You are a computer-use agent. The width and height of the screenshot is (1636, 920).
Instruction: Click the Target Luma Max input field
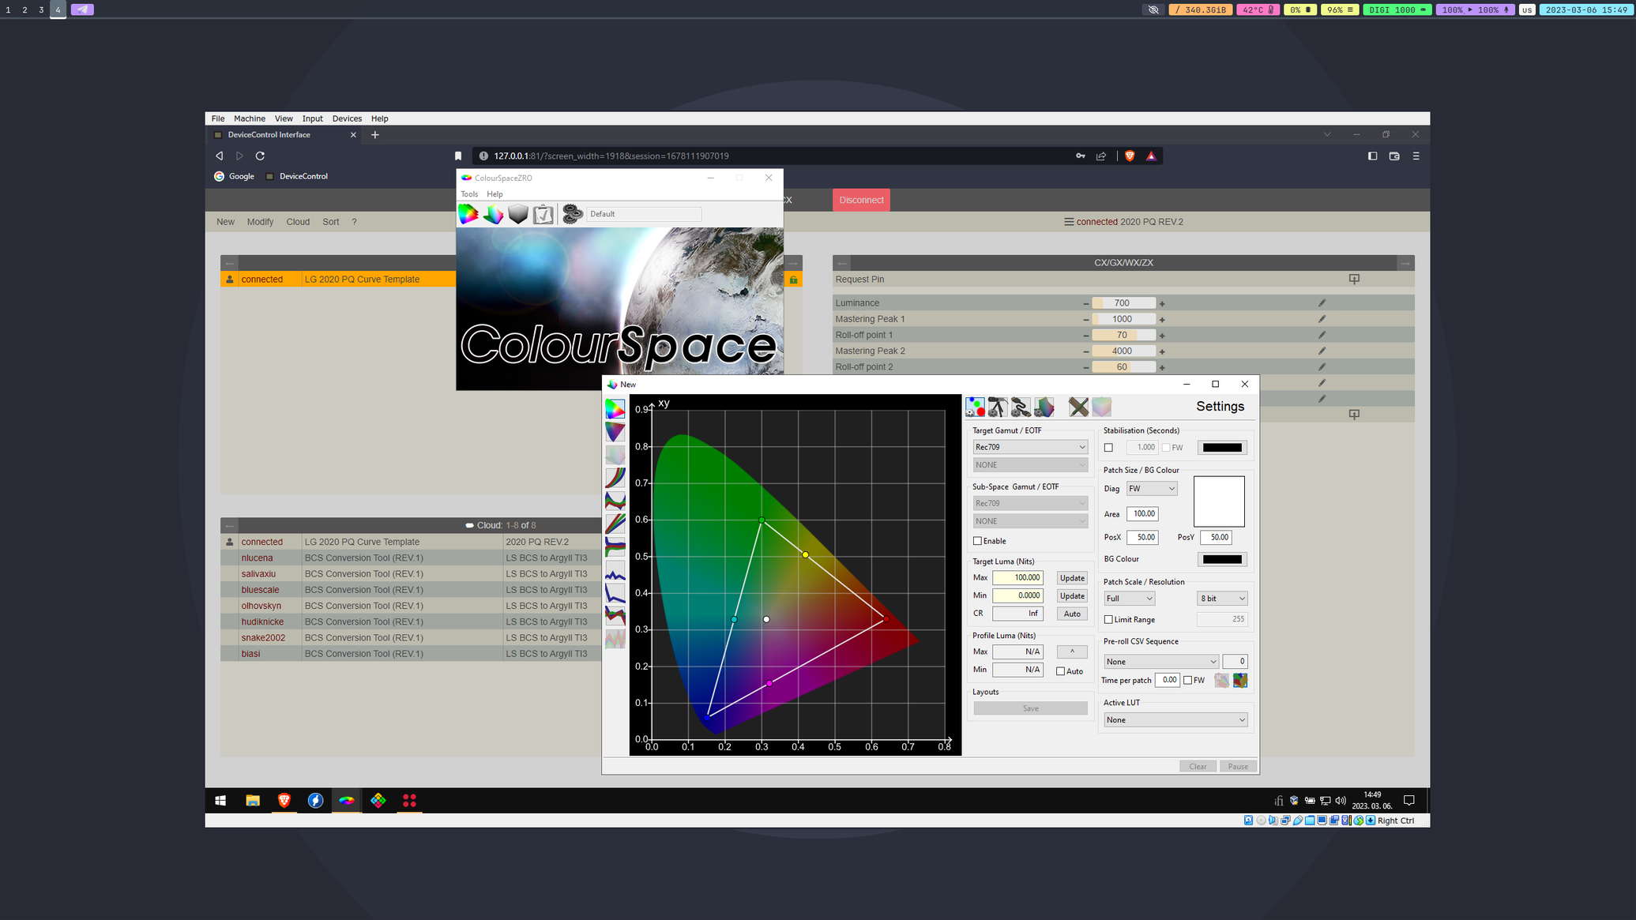coord(1017,578)
